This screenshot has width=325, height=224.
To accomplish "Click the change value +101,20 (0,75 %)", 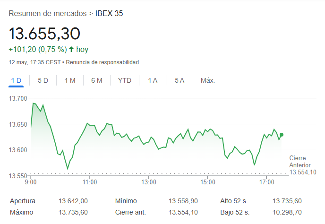I will point(38,49).
